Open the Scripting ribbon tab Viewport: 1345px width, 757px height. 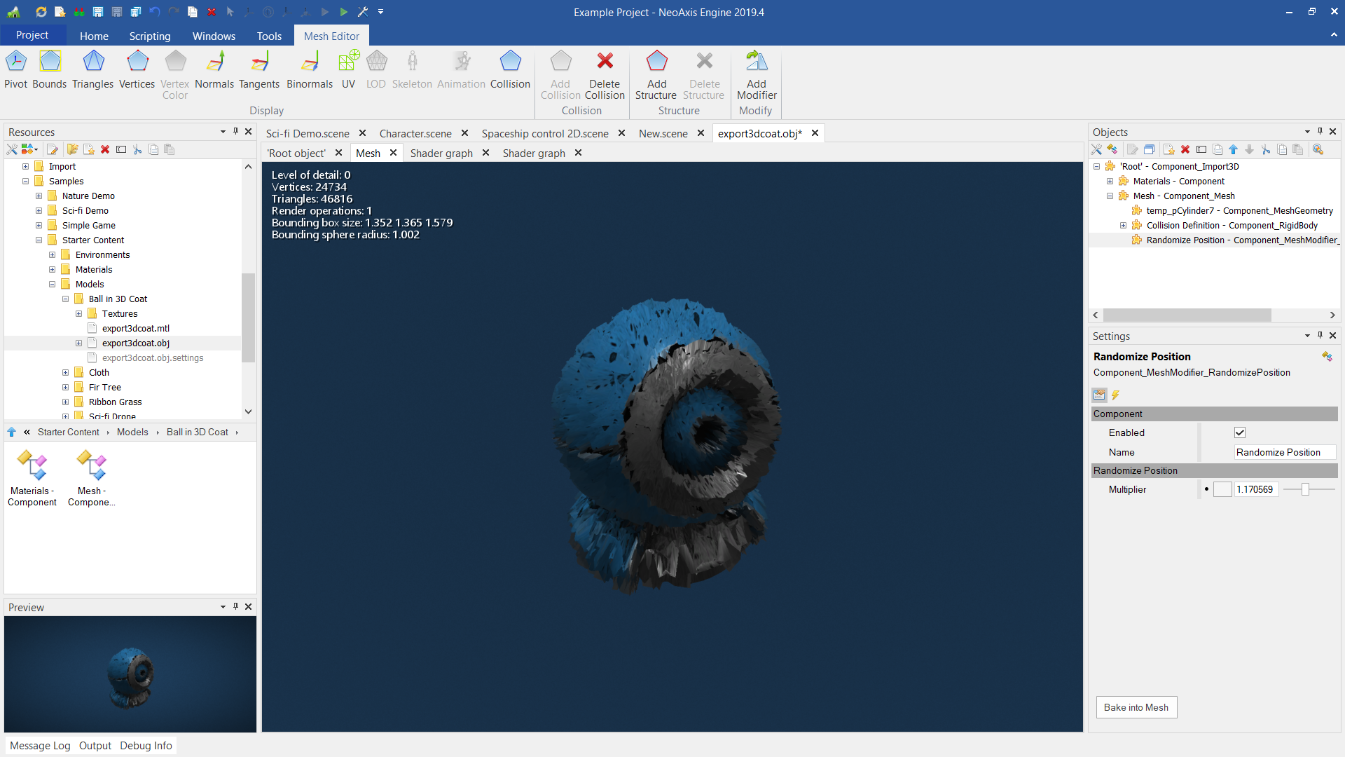pos(149,36)
